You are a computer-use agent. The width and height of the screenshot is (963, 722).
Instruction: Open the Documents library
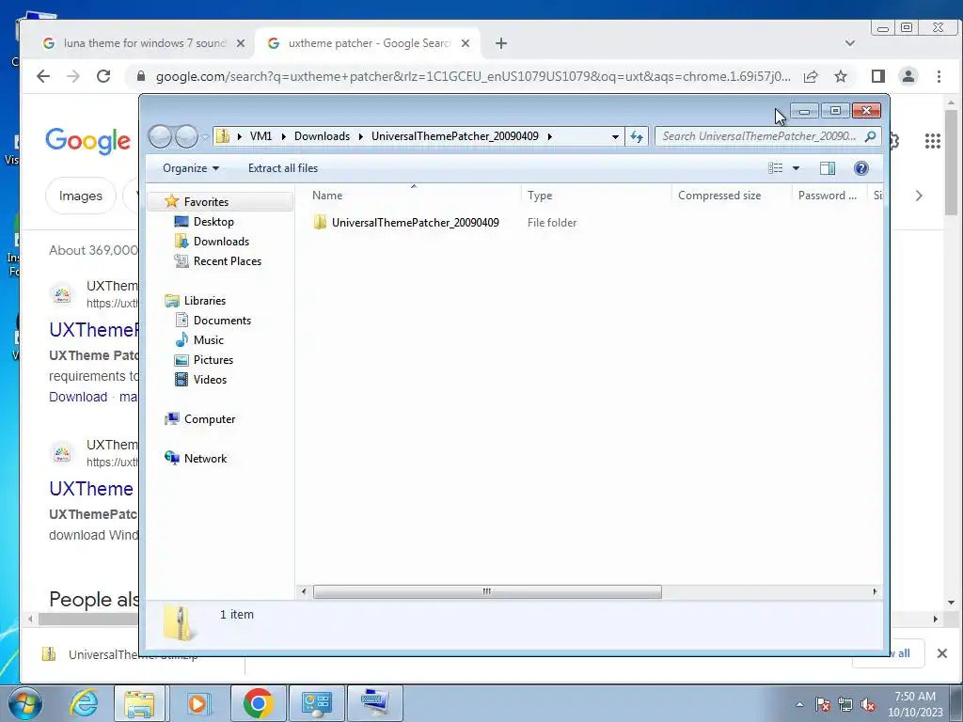222,321
